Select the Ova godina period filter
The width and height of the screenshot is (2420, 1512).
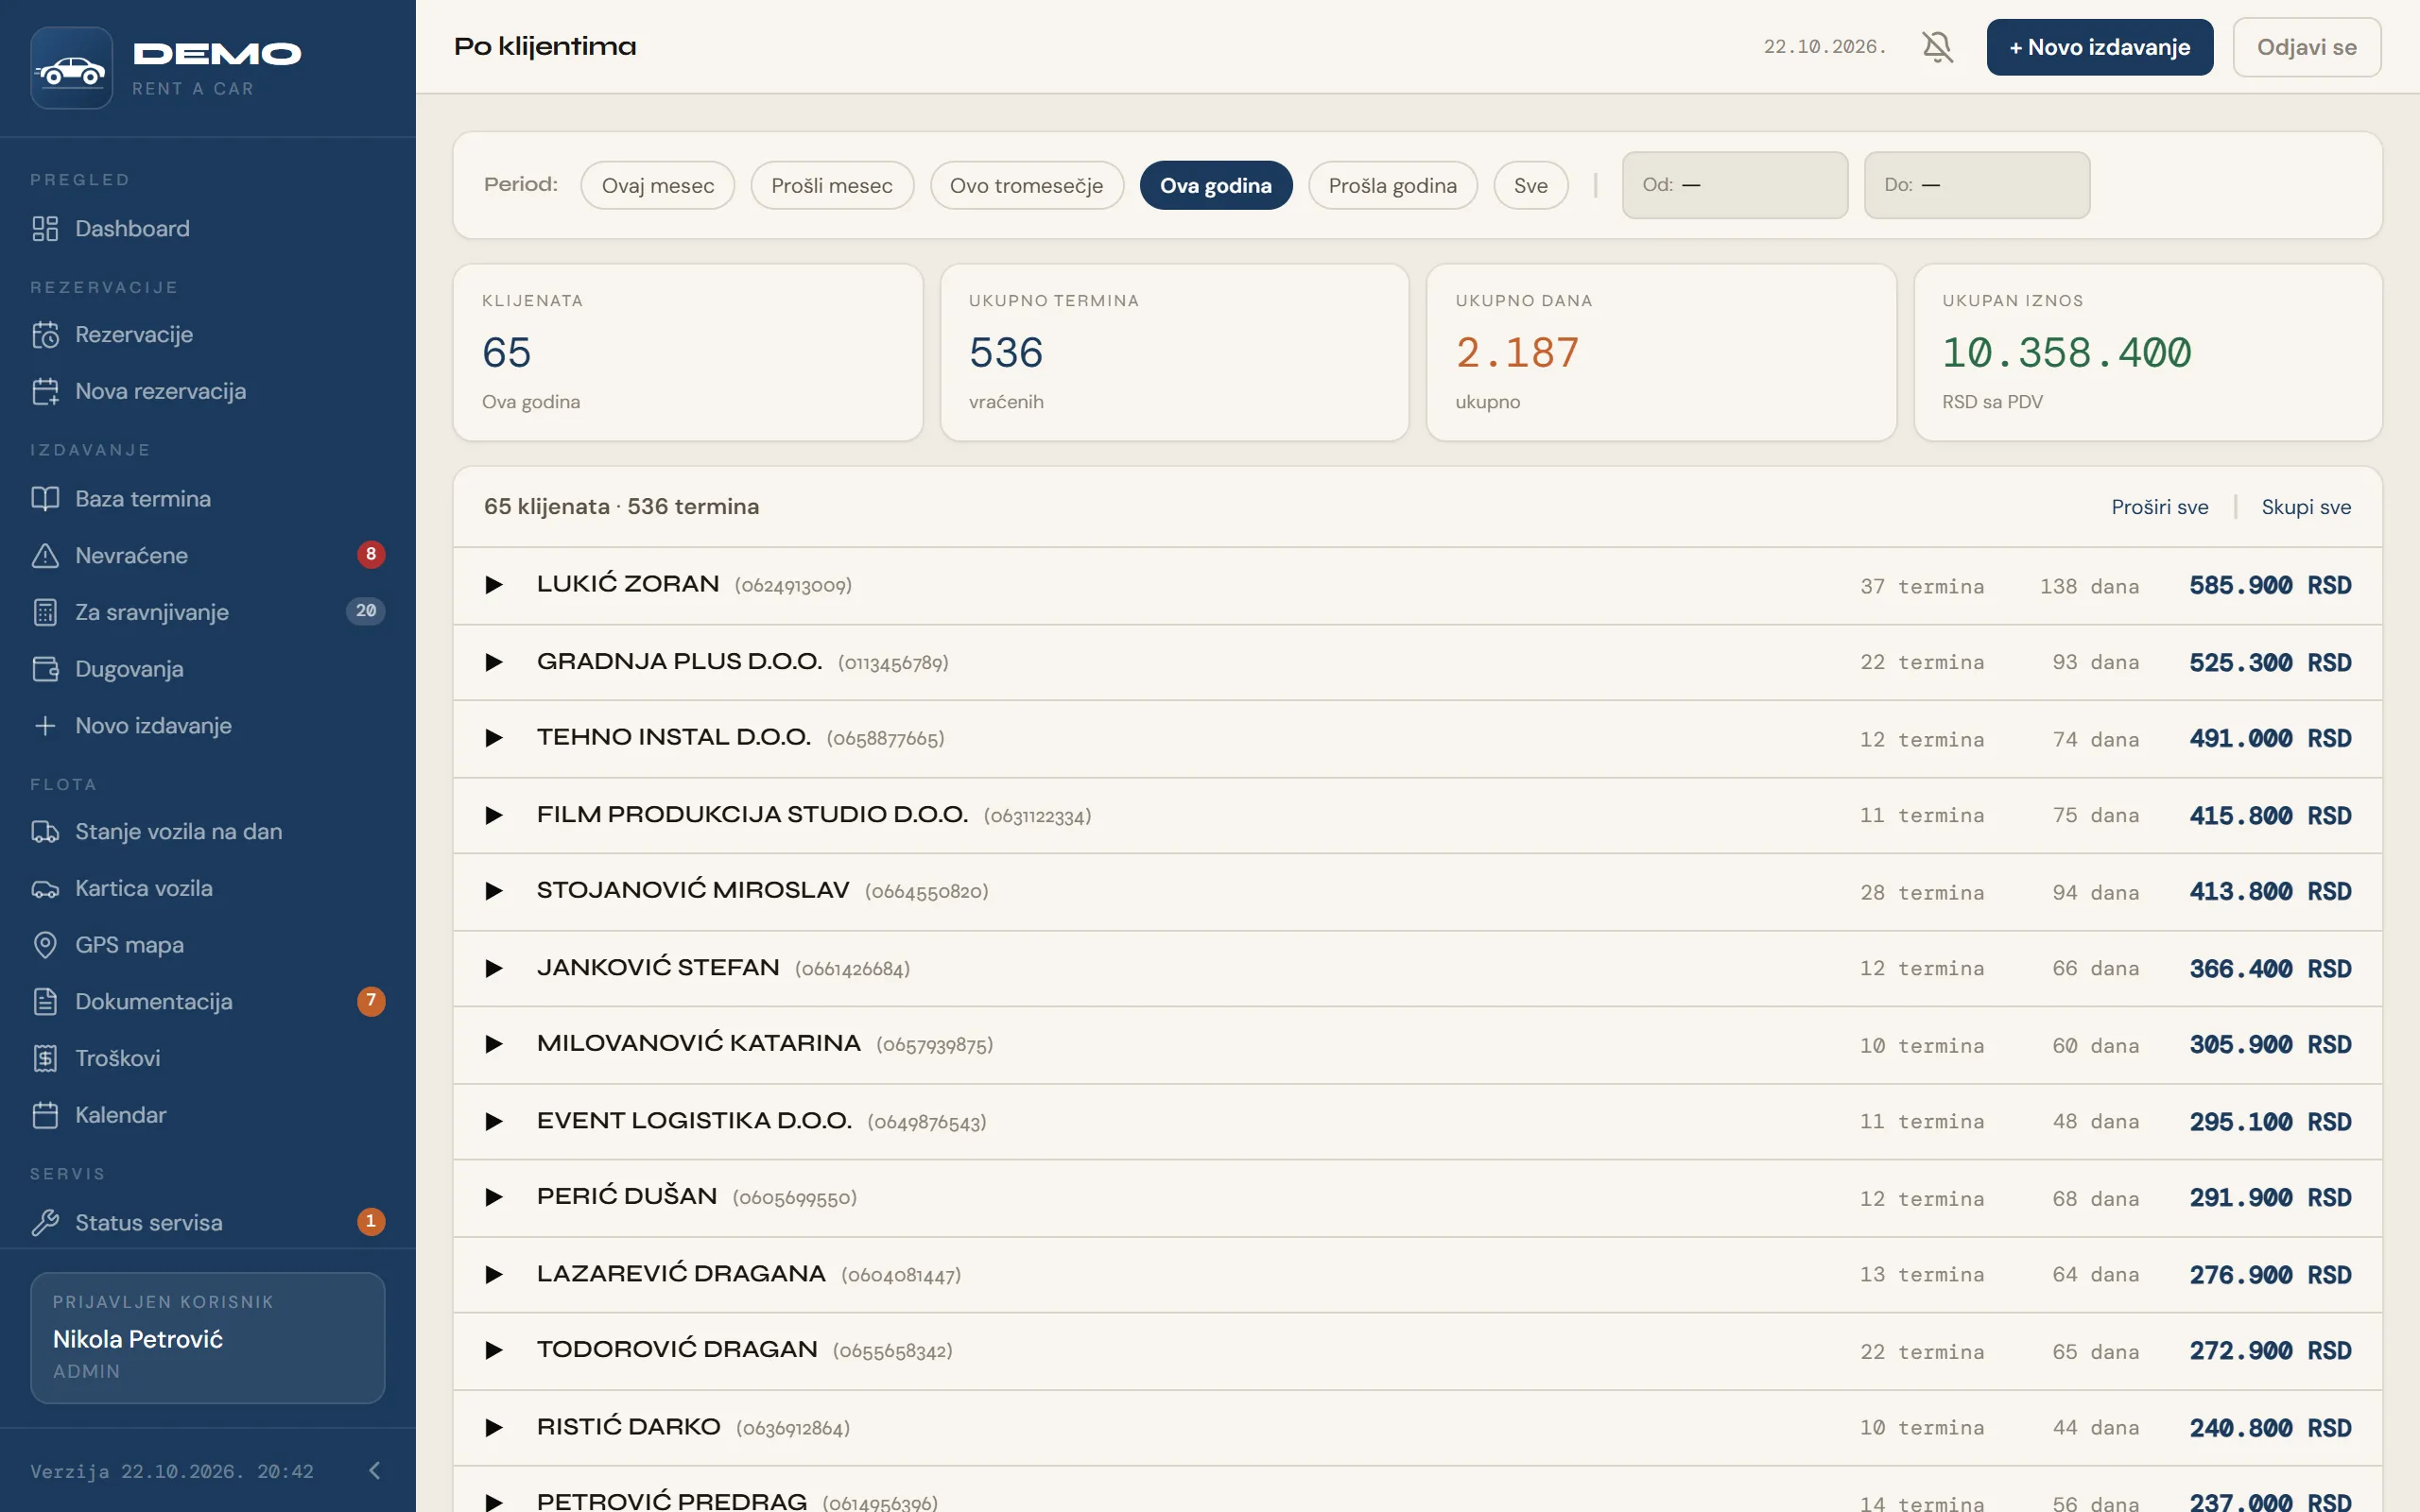point(1216,185)
